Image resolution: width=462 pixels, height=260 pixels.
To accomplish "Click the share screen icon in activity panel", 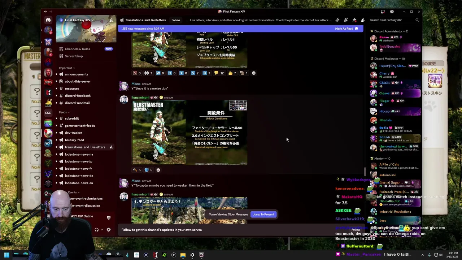I will [x=109, y=217].
